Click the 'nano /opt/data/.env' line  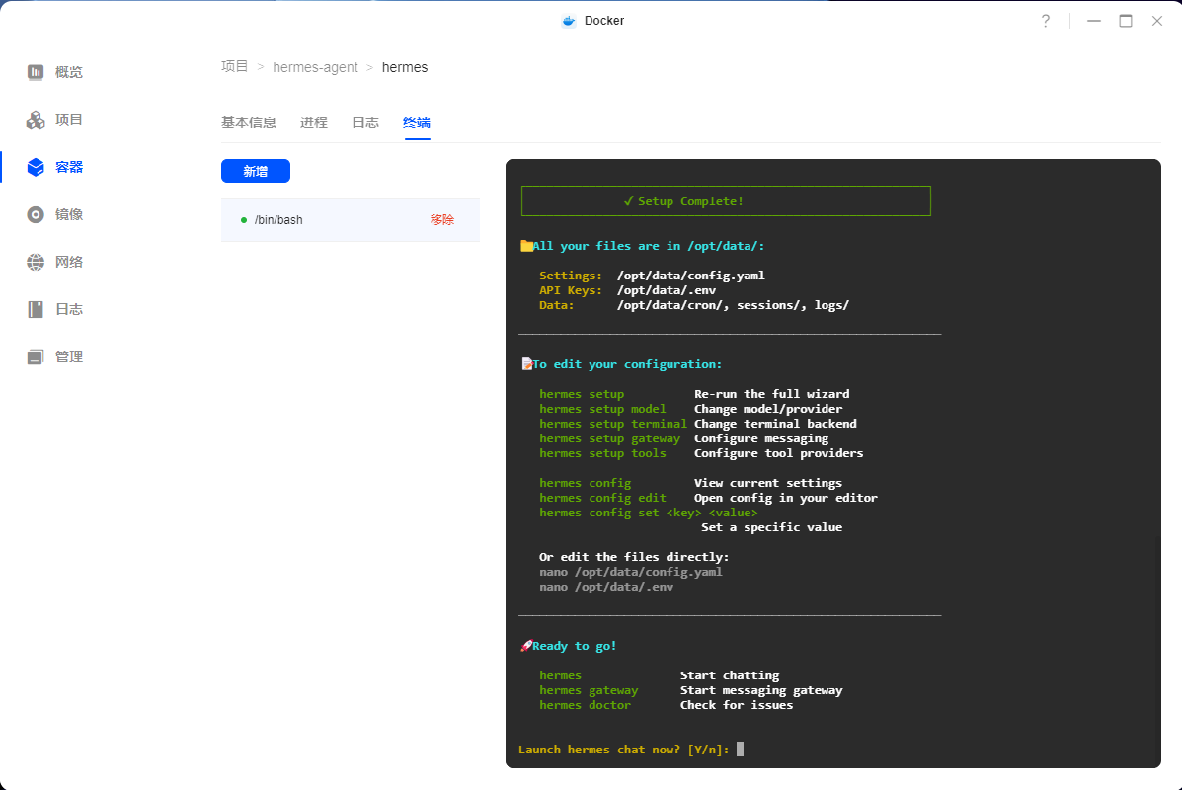tap(606, 587)
